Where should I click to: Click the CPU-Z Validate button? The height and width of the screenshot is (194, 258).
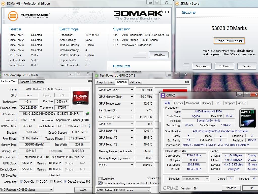(231, 188)
